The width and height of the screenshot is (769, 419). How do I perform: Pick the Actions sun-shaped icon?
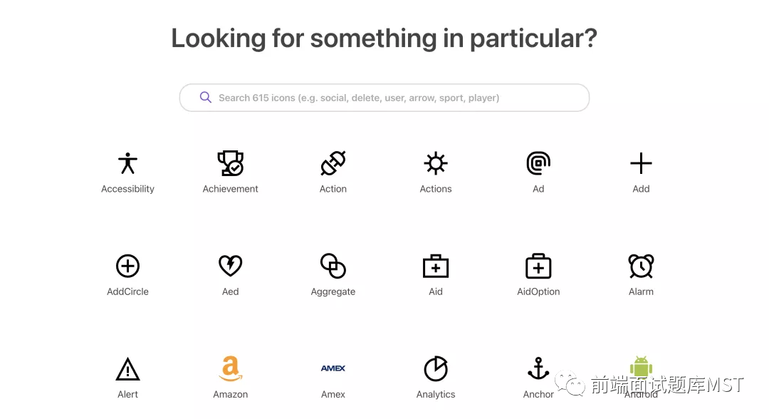pos(436,164)
